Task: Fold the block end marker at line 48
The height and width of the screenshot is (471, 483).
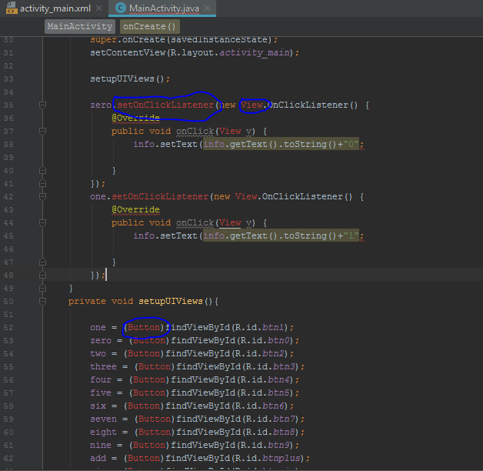Action: (43, 275)
